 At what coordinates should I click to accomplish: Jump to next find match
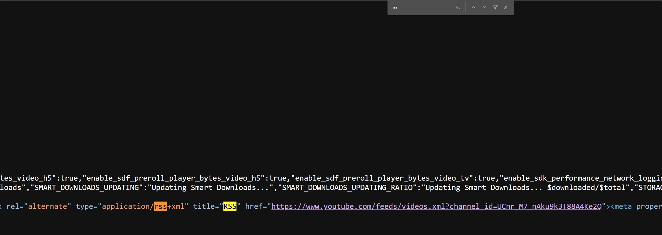(x=484, y=7)
